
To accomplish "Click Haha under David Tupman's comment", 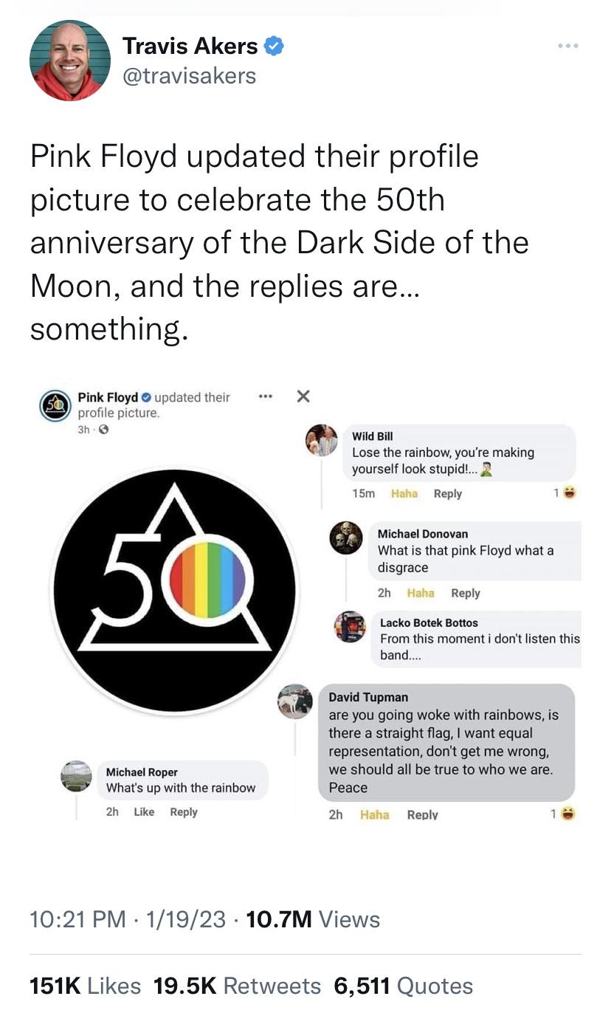I will (374, 815).
